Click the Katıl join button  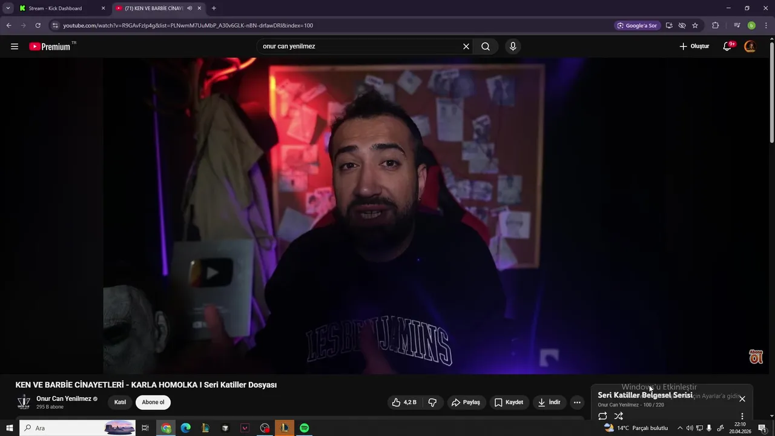(120, 402)
